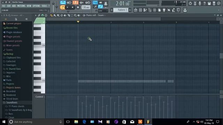Toggle the step editing arrow button
Viewport: 223px width, 125px height.
tap(100, 2)
